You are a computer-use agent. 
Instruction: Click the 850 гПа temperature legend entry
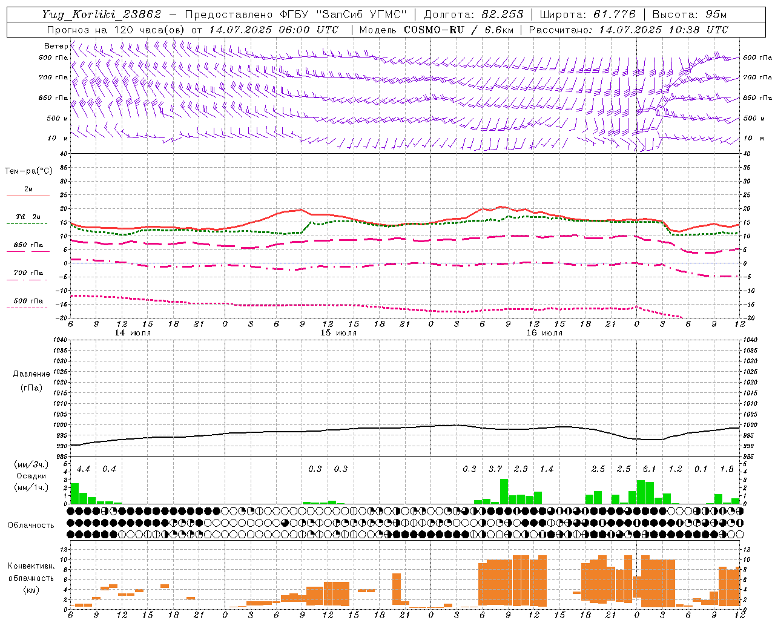click(28, 245)
